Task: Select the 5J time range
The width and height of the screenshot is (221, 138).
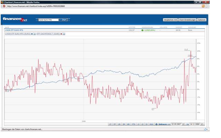Action: point(146,124)
